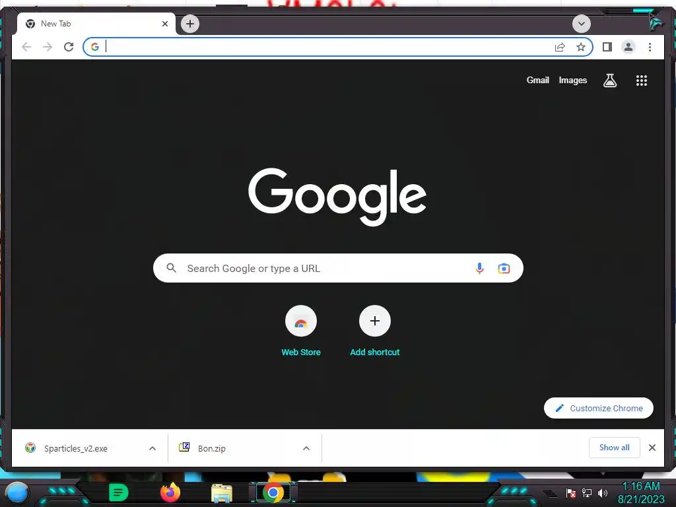
Task: Click Show all downloads
Action: 615,448
